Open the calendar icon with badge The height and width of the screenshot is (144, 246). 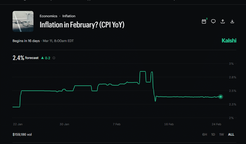204,21
